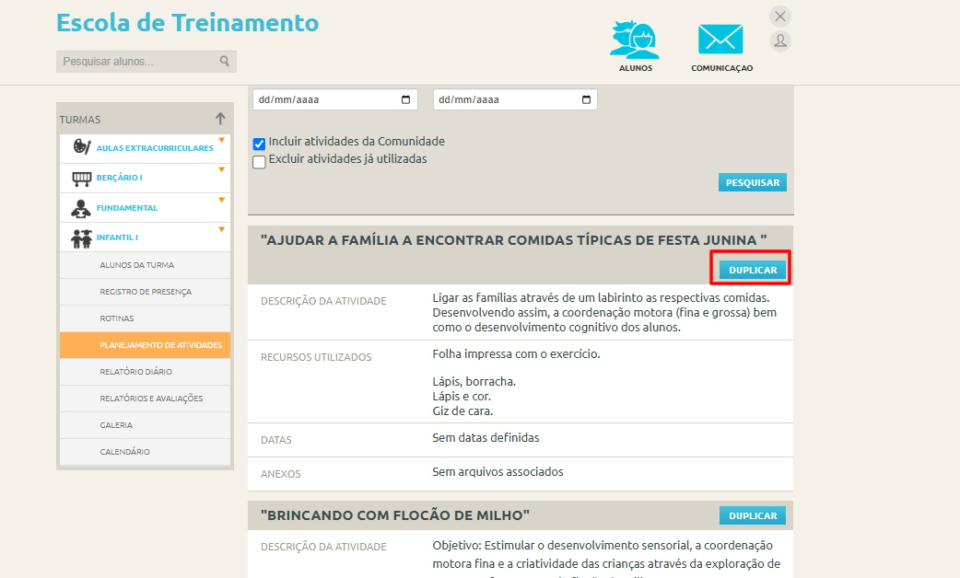Click 'Sem datas definidas' text
The image size is (960, 578).
point(486,438)
